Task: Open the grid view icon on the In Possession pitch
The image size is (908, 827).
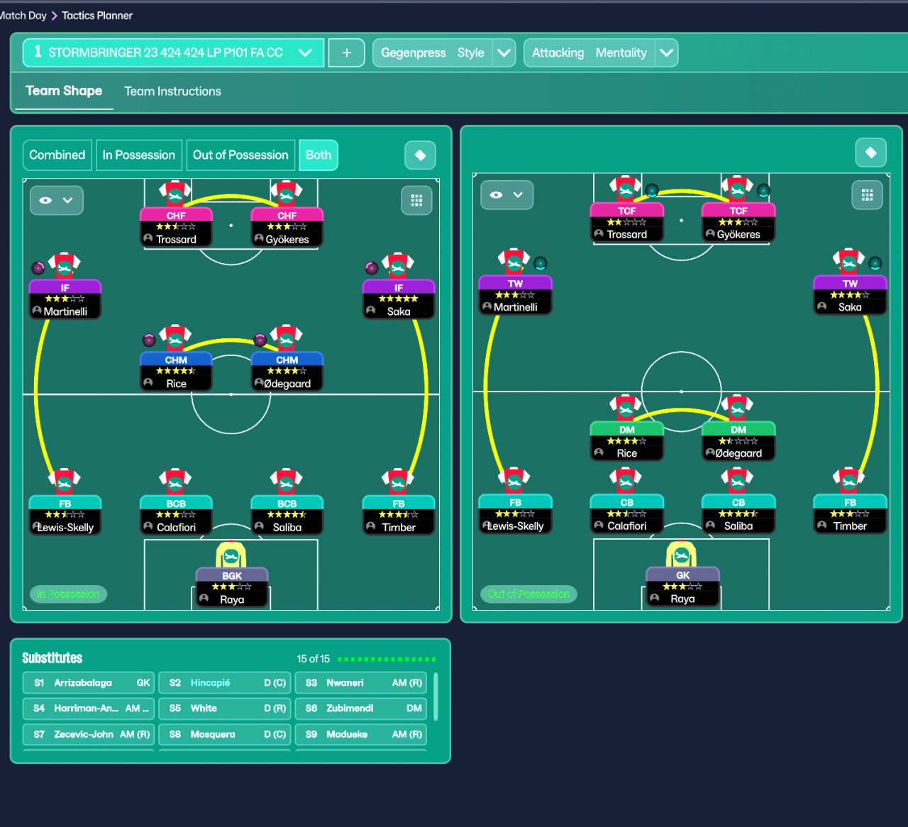Action: 416,201
